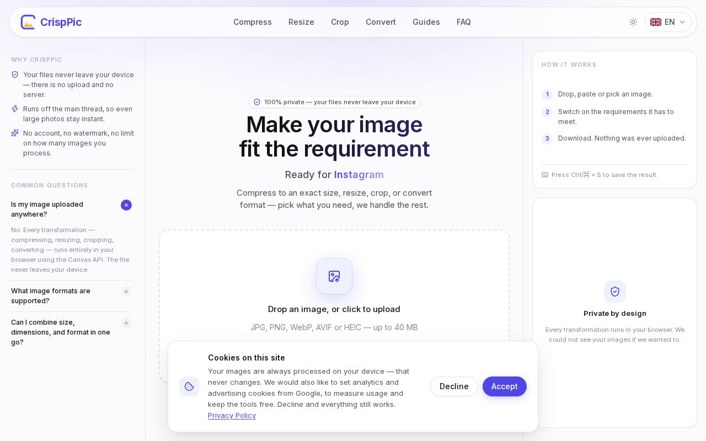
Task: Click step number 1 badge
Action: 547,94
